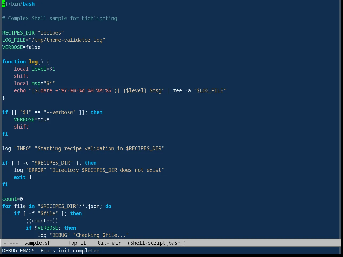Viewport: 343px width, 257px height.
Task: Click the green cursor at buffer start
Action: pos(3,4)
